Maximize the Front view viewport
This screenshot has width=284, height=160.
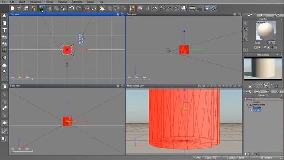tap(122, 86)
